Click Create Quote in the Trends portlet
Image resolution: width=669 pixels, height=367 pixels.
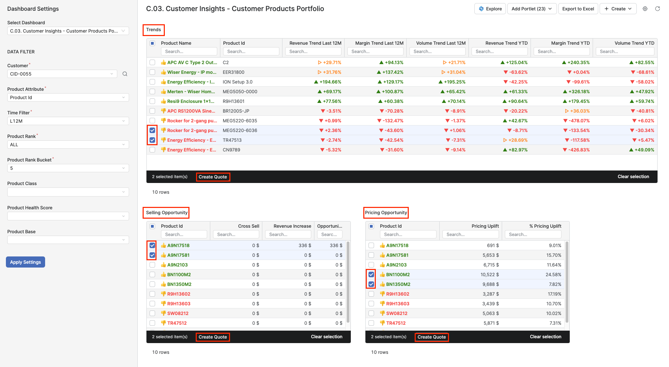point(213,177)
